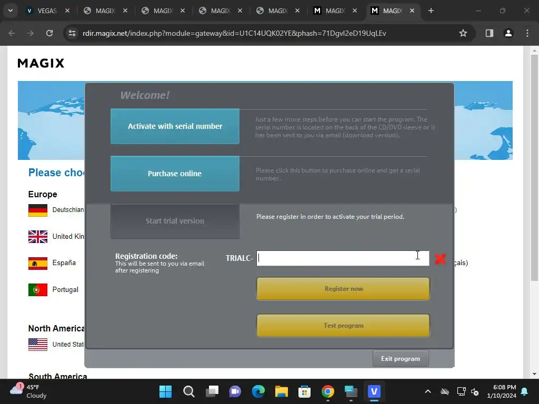This screenshot has height=404, width=539.
Task: Switch to Chrome in taskbar
Action: 327,391
